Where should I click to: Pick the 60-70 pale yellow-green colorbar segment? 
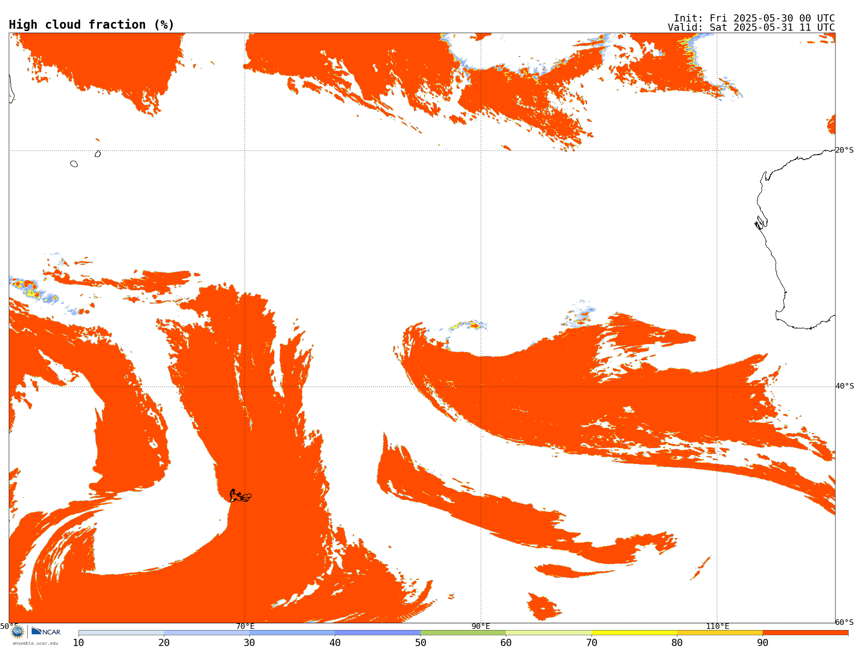point(548,632)
